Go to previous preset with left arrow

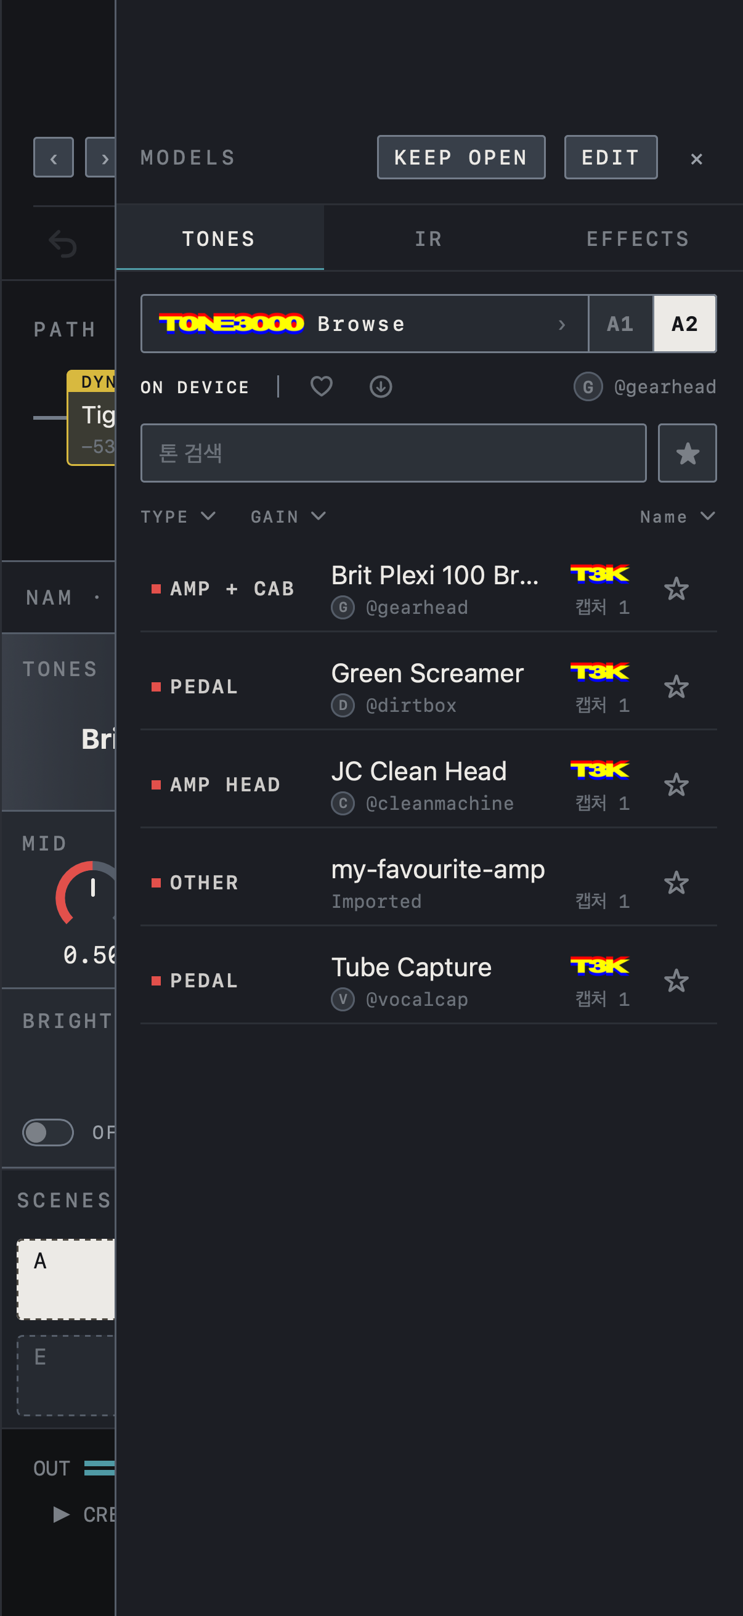54,157
